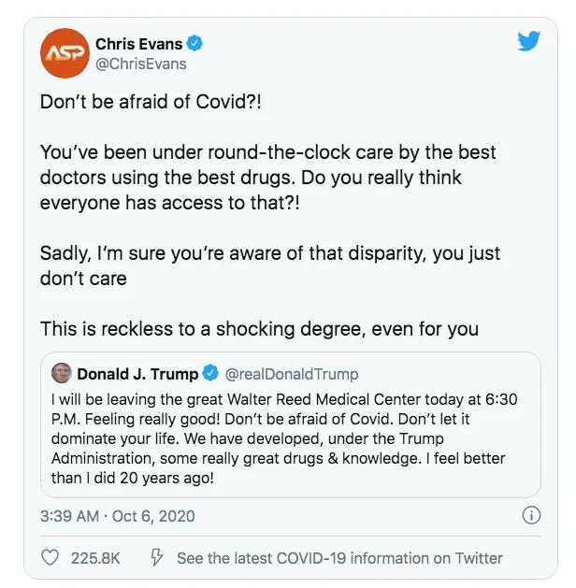576x588 pixels.
Task: Click quoted tweet's profile picture
Action: [x=62, y=374]
